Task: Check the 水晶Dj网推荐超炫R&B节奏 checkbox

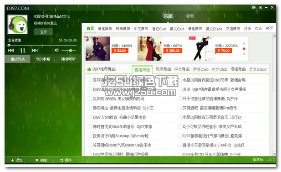Action: pyautogui.click(x=179, y=80)
